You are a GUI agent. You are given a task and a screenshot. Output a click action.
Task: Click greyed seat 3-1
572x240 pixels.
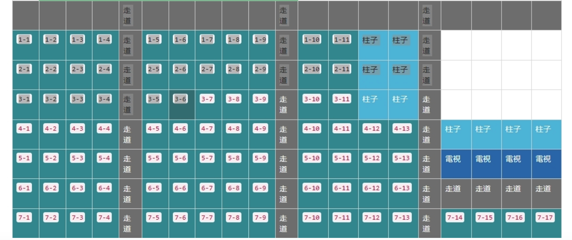pos(24,99)
